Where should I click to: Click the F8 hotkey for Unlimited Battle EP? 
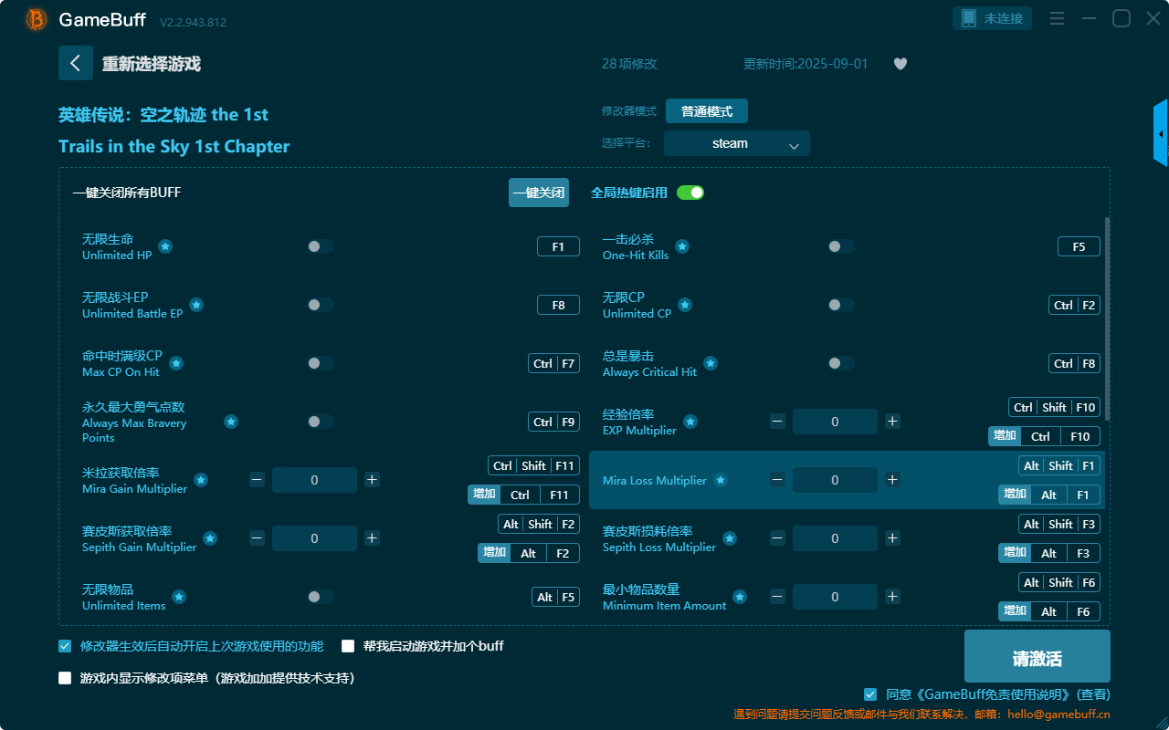click(x=558, y=305)
